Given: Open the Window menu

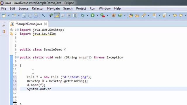Looking at the screenshot, I should [x=105, y=8].
